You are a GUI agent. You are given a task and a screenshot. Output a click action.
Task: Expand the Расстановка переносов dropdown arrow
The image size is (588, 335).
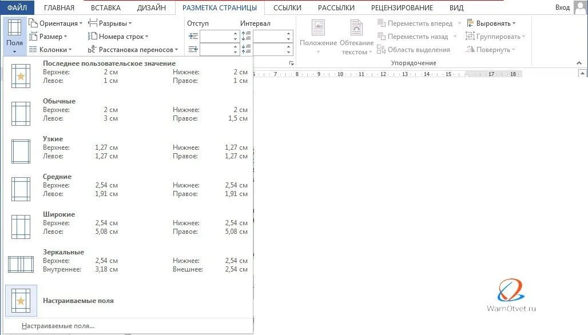(x=176, y=50)
